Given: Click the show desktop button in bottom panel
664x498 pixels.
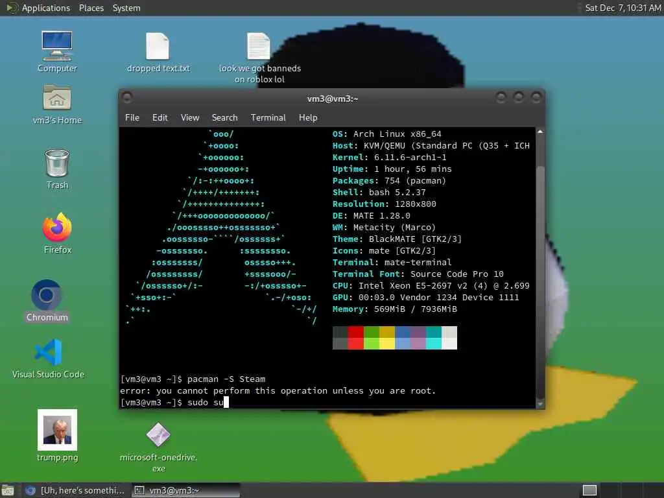Looking at the screenshot, I should [x=8, y=490].
